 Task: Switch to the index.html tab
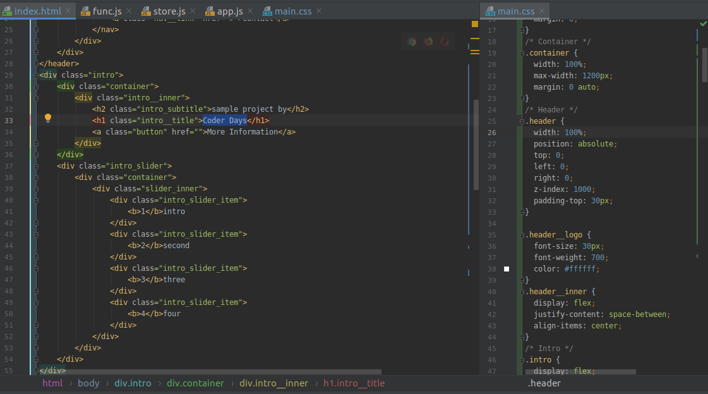pyautogui.click(x=37, y=11)
